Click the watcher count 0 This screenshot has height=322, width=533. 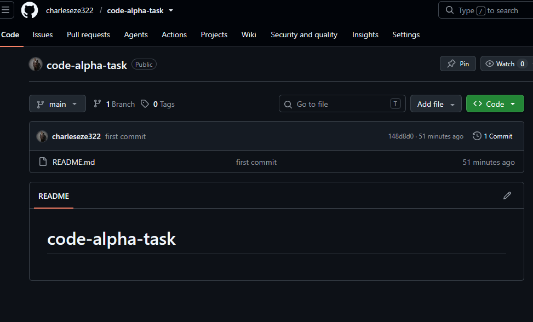pos(522,64)
